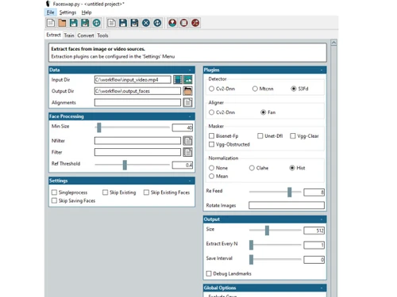Browse for input video file icon
This screenshot has width=397, height=297.
tap(178, 79)
